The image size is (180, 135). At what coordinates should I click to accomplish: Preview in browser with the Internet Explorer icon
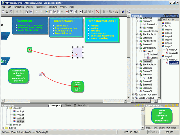coord(123,12)
